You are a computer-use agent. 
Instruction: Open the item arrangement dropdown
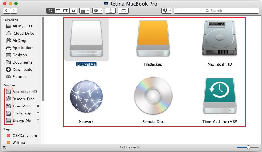pyautogui.click(x=85, y=11)
